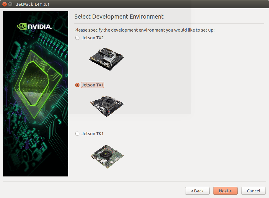Click the 'Select Development Environment' heading
The image size is (269, 198).
point(119,17)
